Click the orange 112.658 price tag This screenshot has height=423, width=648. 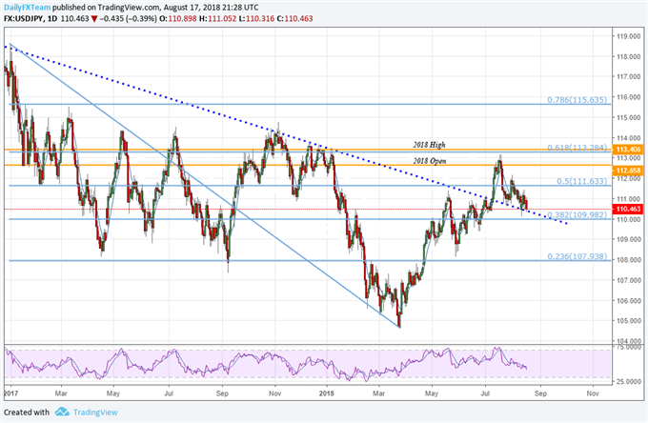pyautogui.click(x=628, y=171)
